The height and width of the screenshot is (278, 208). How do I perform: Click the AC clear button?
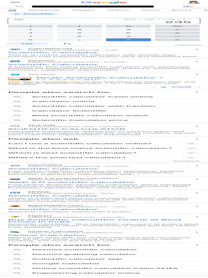177,26
